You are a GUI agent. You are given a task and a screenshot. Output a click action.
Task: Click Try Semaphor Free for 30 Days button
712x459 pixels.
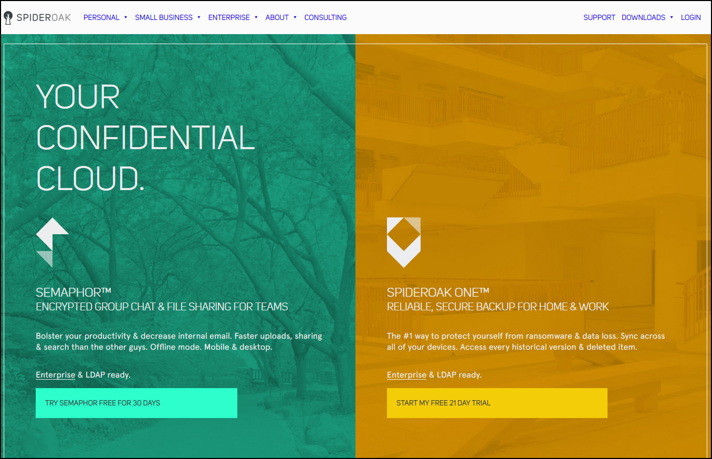point(137,403)
